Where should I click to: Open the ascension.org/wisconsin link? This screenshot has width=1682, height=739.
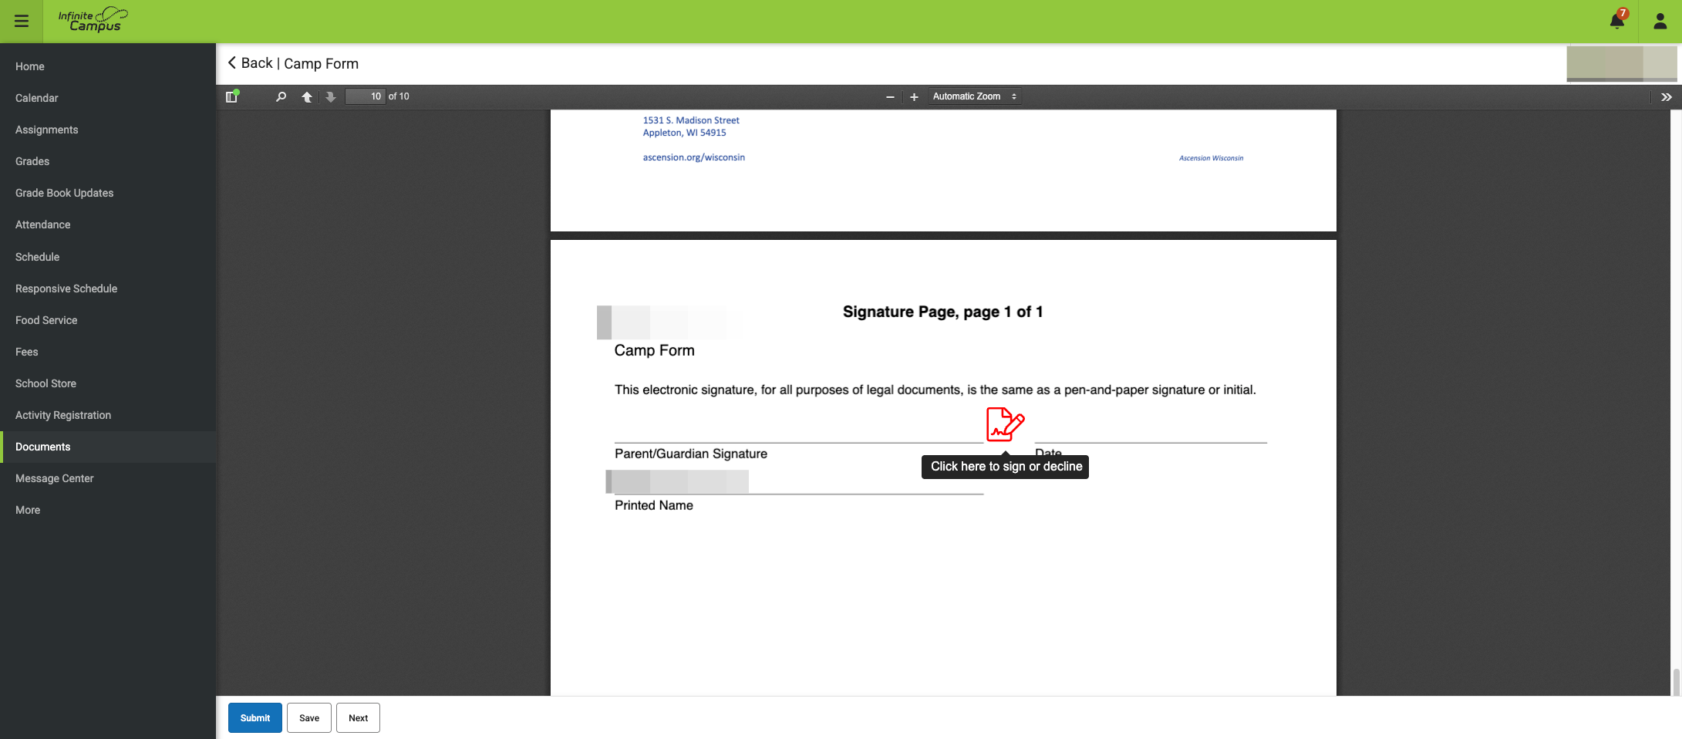click(x=694, y=157)
